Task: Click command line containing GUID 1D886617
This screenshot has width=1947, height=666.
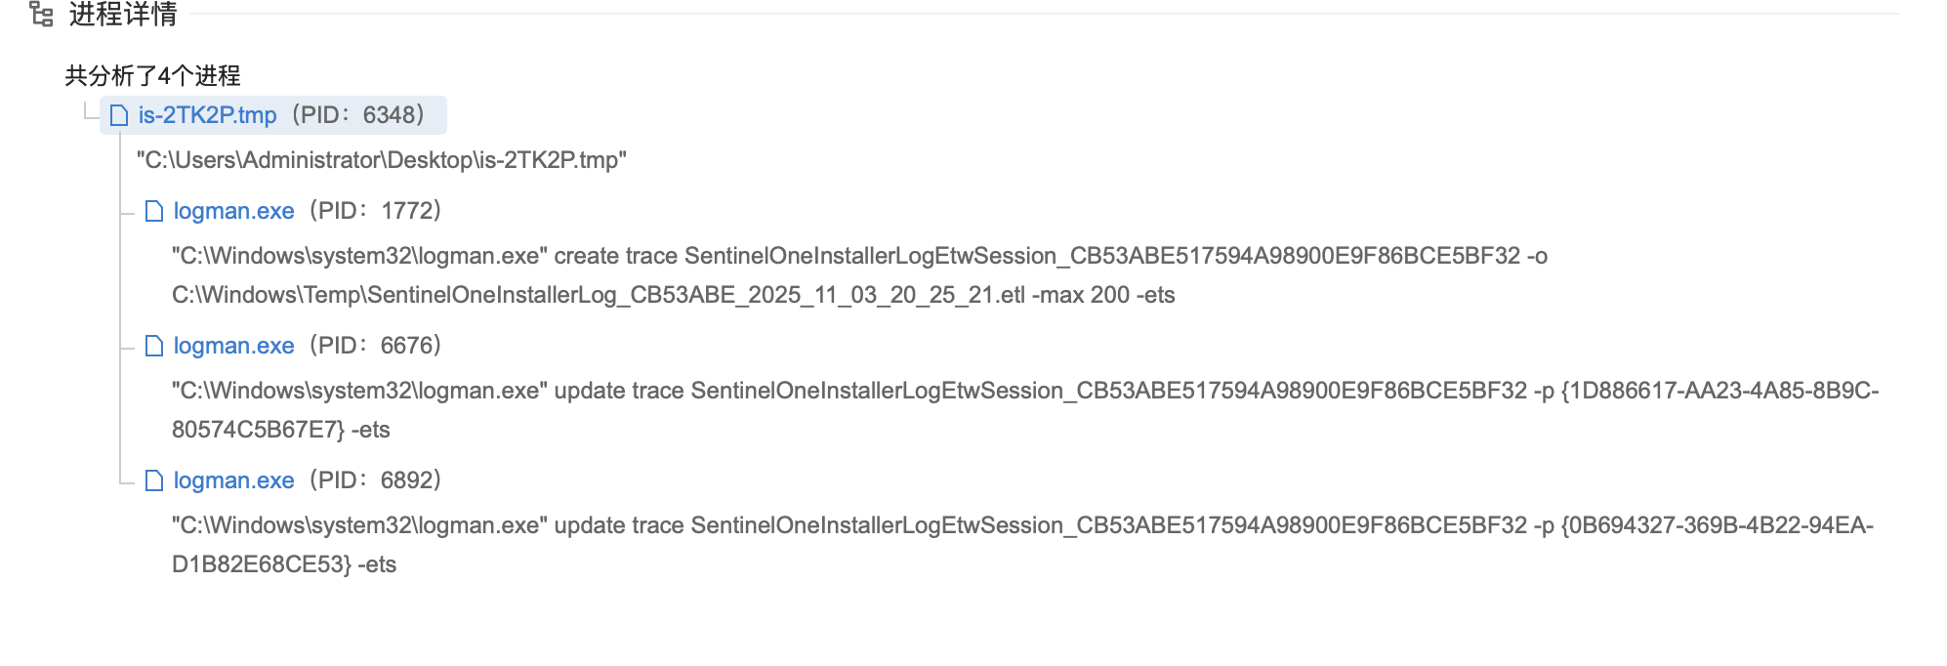Action: click(x=1025, y=392)
